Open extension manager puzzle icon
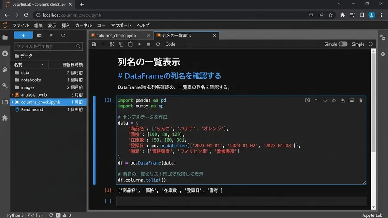 click(x=5, y=118)
